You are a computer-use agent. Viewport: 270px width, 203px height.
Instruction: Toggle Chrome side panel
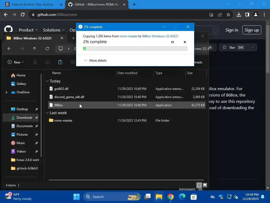pyautogui.click(x=247, y=15)
